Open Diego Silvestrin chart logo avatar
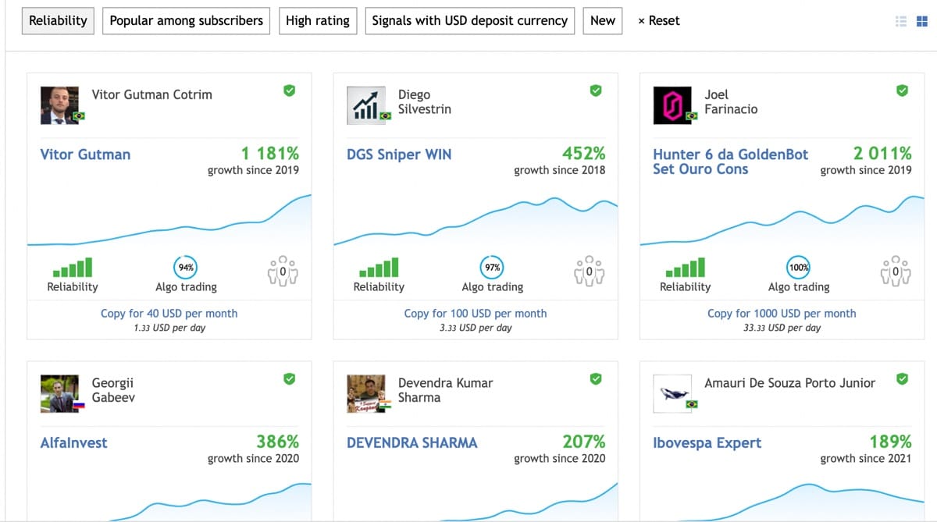 (366, 105)
